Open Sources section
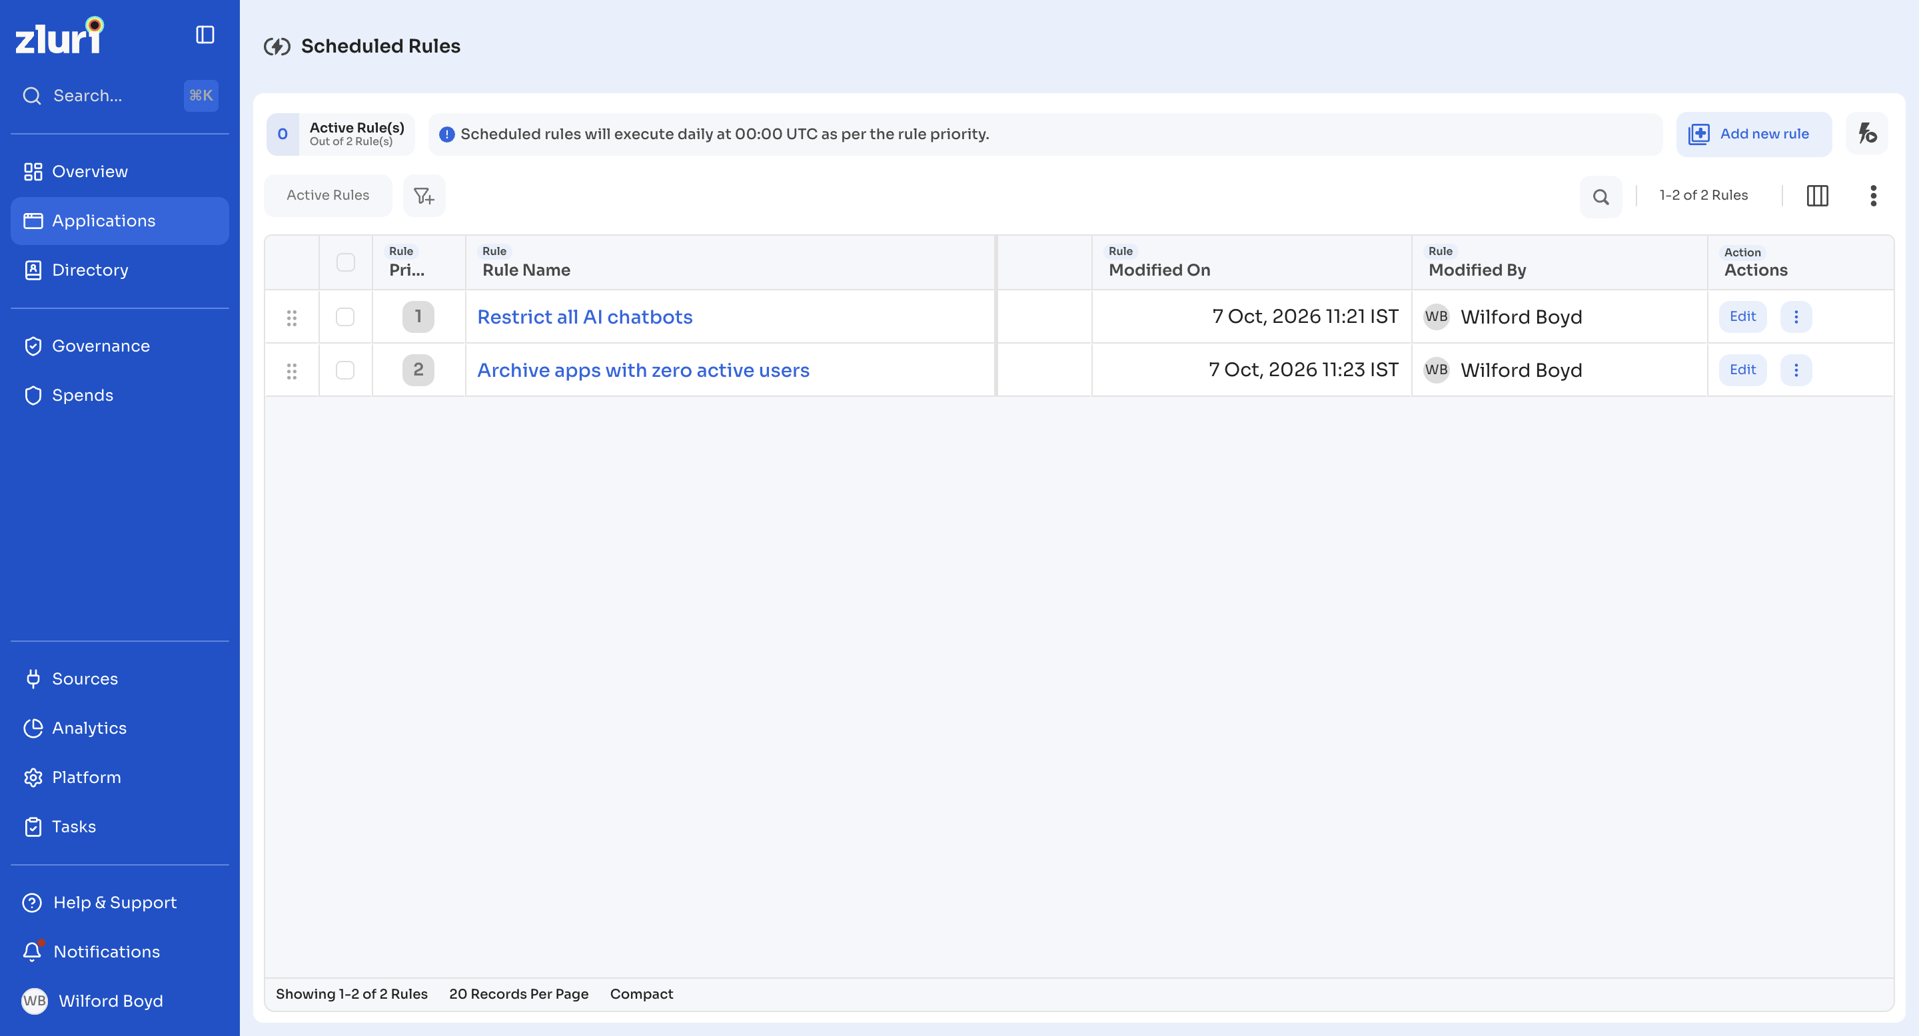1919x1036 pixels. pyautogui.click(x=119, y=678)
